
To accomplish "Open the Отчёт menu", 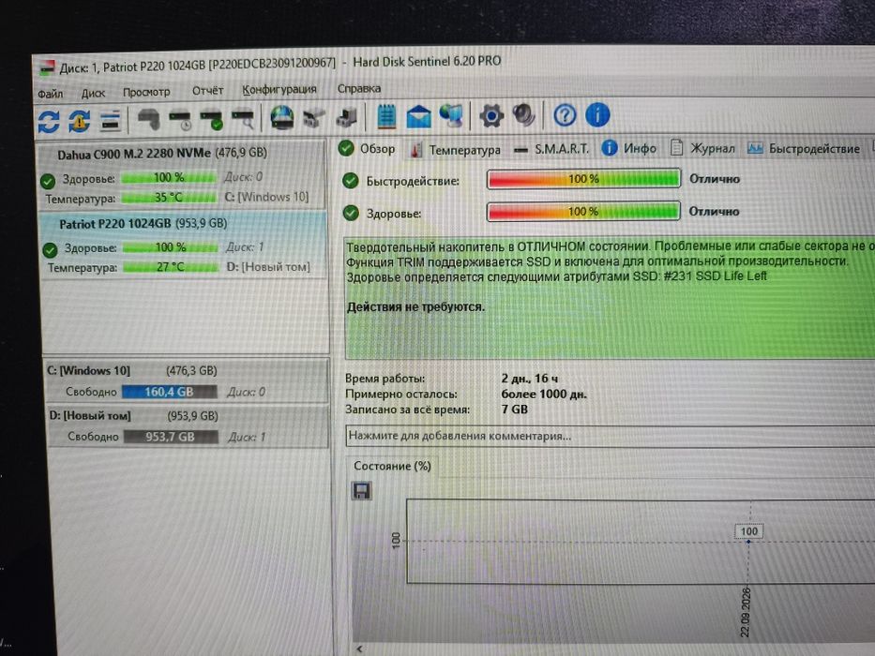I will coord(207,90).
